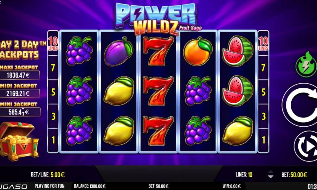317x190 pixels.
Task: Highlight payline 7 on the left strip
Action: (53, 68)
